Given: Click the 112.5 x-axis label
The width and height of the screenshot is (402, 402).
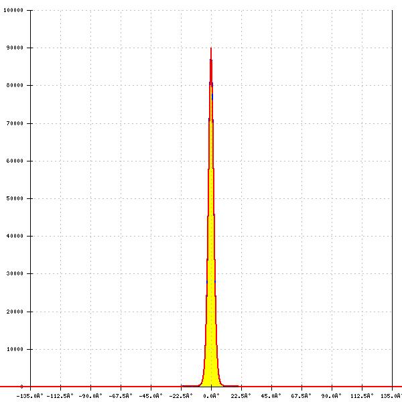Looking at the screenshot, I should click(x=362, y=396).
